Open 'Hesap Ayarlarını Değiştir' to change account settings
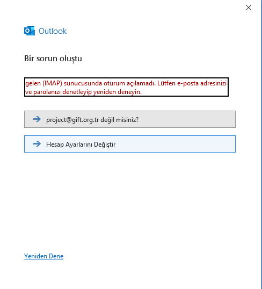The image size is (262, 289). (x=130, y=144)
